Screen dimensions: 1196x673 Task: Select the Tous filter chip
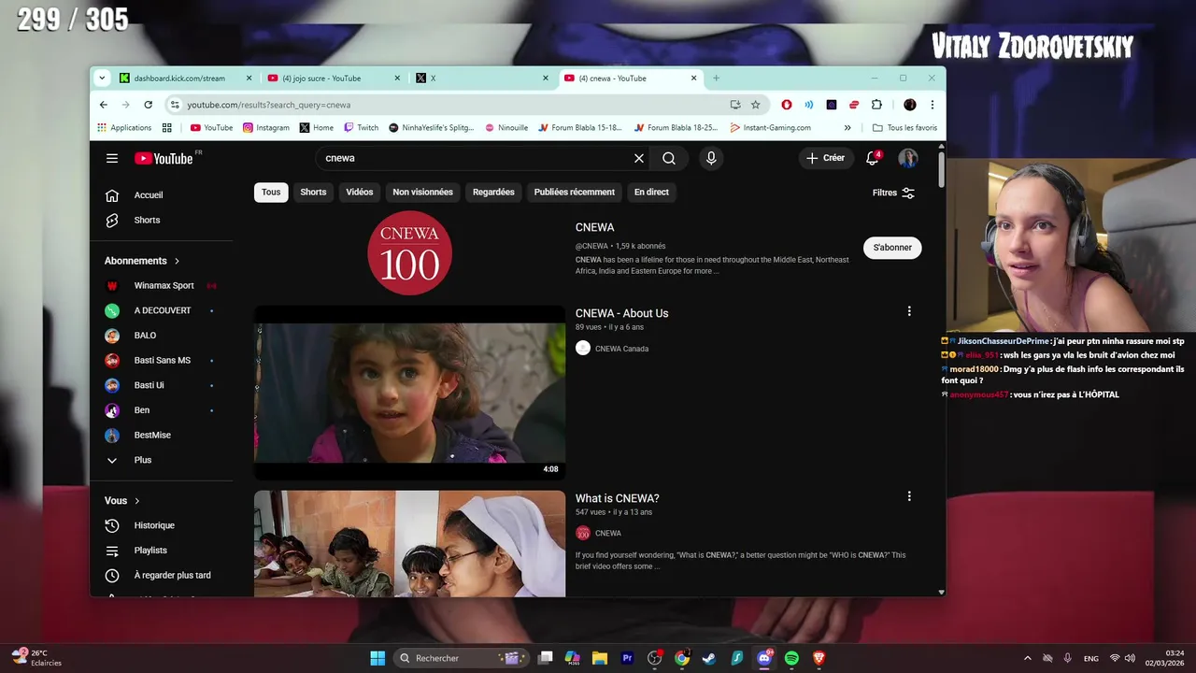coord(271,192)
